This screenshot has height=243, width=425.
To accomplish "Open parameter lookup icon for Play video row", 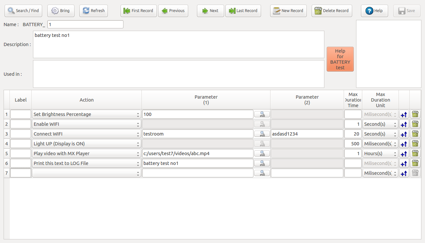I will point(262,154).
